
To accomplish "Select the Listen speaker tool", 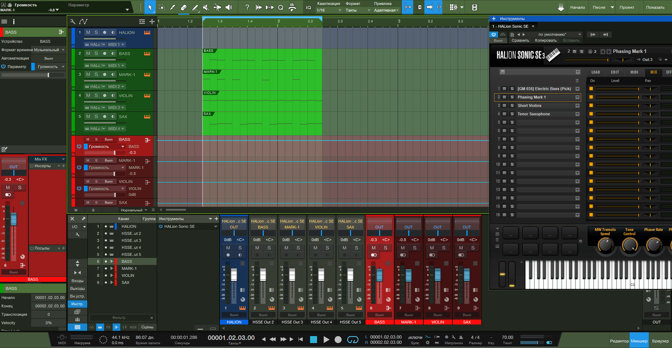I will (229, 7).
